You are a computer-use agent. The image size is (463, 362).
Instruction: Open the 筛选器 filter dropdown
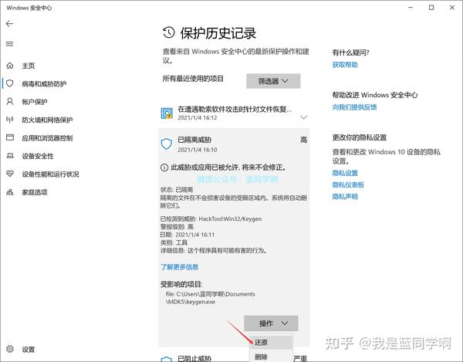pyautogui.click(x=273, y=81)
